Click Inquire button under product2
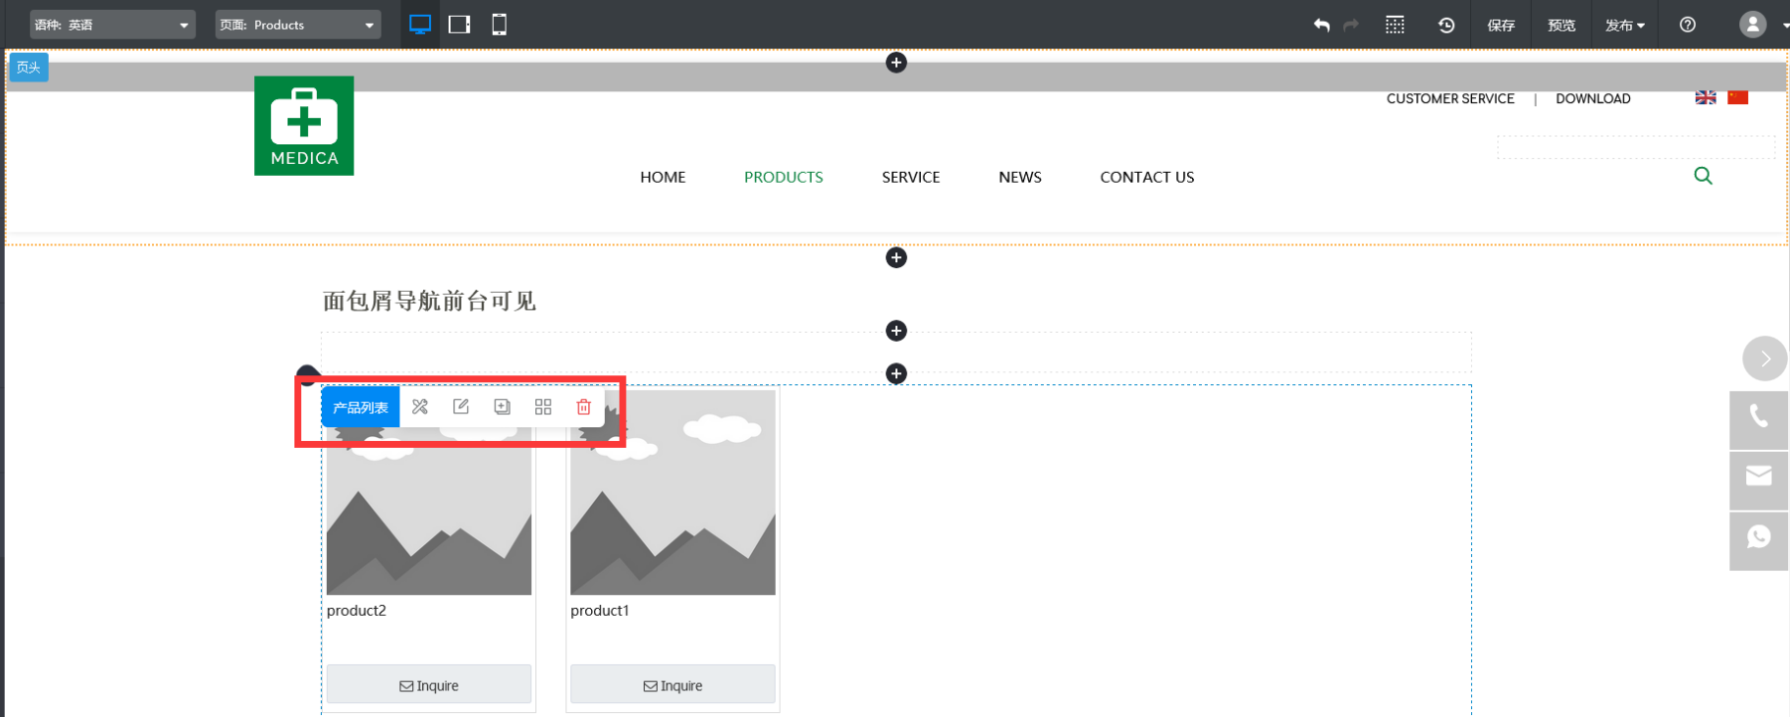Viewport: 1790px width, 717px height. [429, 685]
